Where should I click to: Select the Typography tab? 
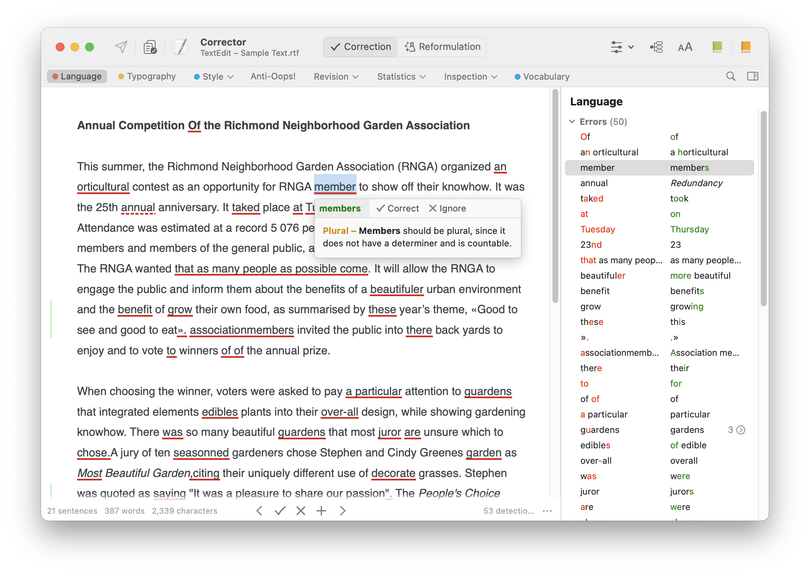point(147,76)
